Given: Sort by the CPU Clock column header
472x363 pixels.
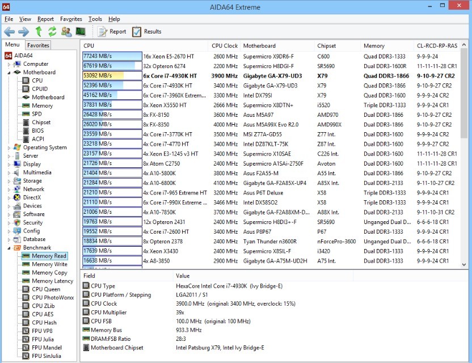Looking at the screenshot, I should (225, 46).
